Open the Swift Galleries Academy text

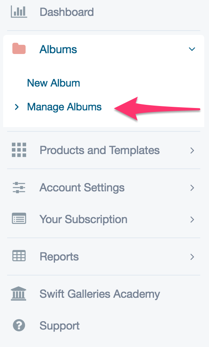click(100, 294)
